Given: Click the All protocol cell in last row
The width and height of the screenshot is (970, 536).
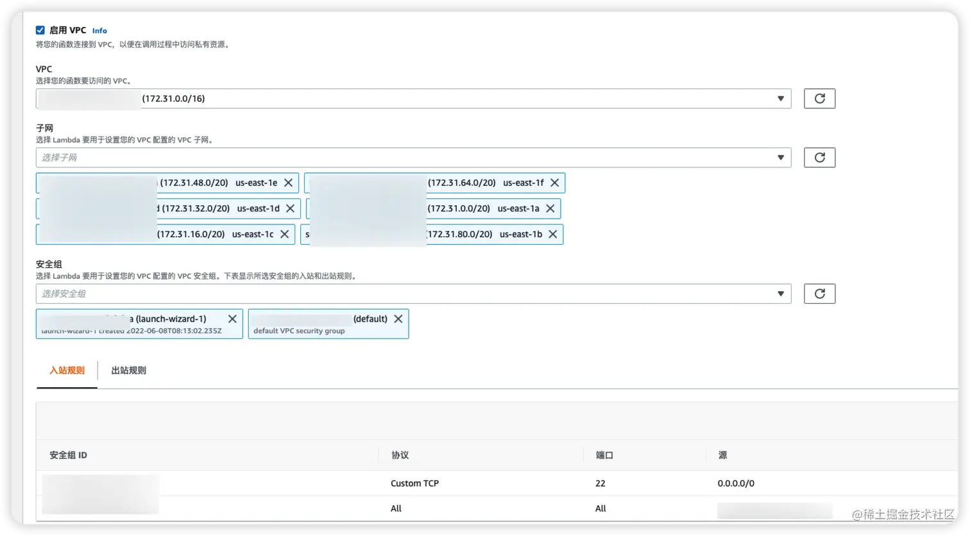Looking at the screenshot, I should click(x=396, y=508).
